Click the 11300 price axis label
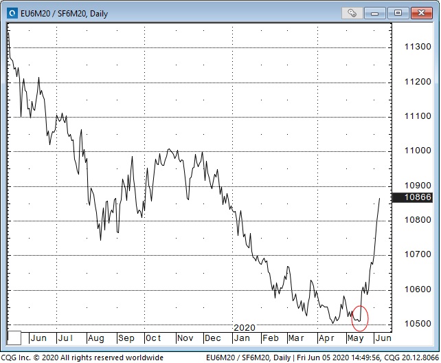Viewport: 441px width, 363px height. pyautogui.click(x=418, y=47)
